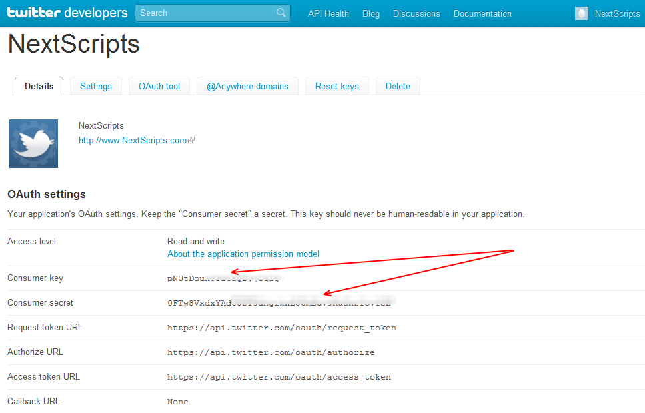Click the NextScripts application name beside icon
The width and height of the screenshot is (645, 413).
101,125
